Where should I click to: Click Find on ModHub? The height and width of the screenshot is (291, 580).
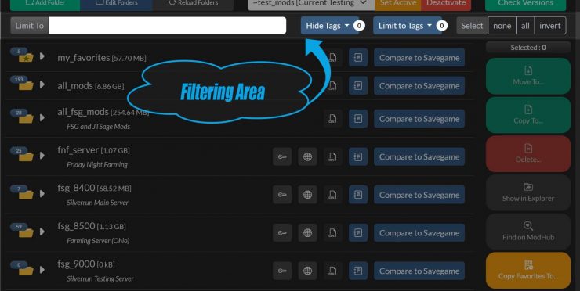(x=528, y=232)
